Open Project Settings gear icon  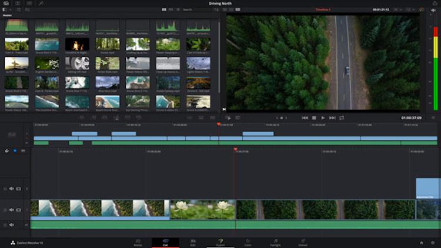coord(433,243)
